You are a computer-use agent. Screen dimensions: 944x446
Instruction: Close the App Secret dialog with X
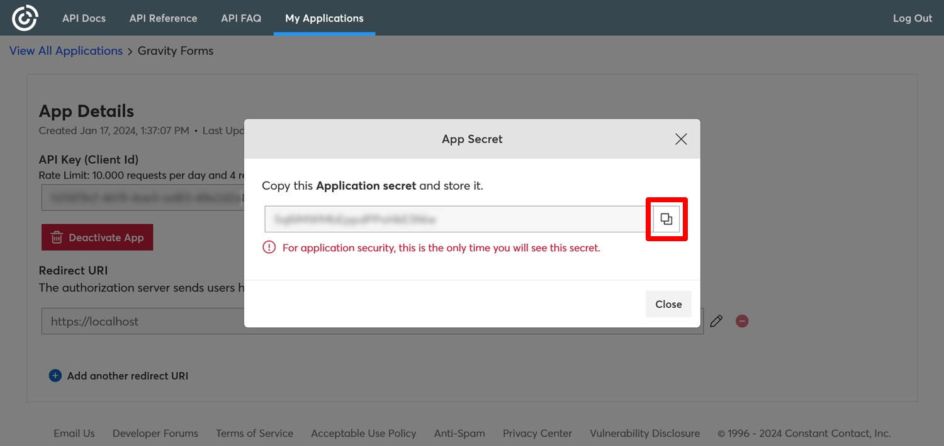[681, 139]
